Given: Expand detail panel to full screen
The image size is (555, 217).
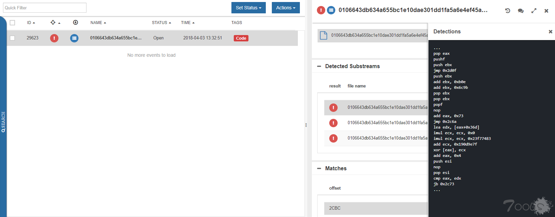Looking at the screenshot, I should point(534,11).
